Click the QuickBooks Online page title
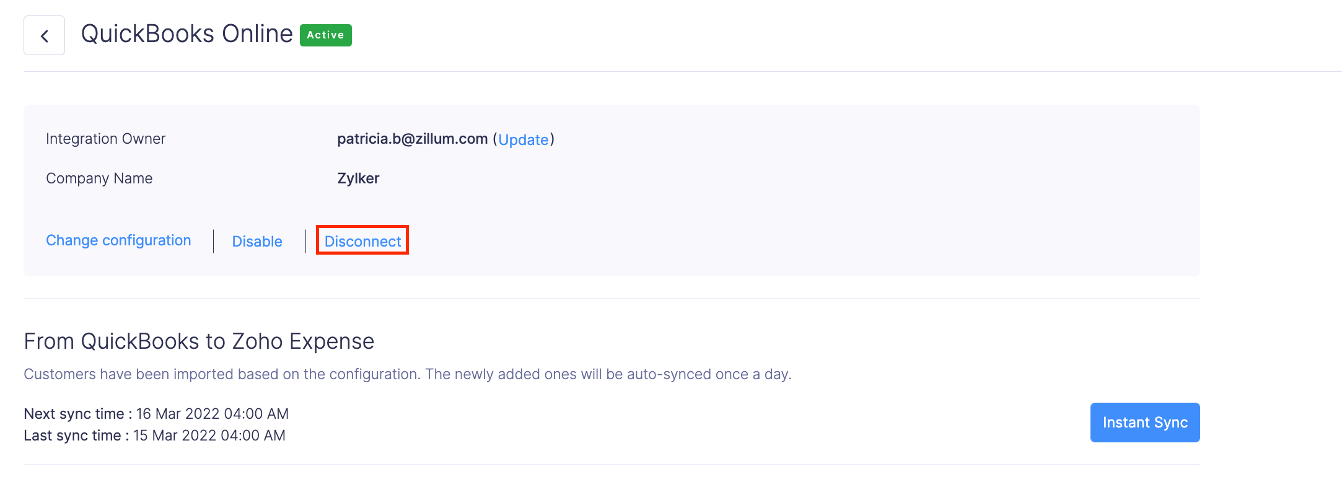Screen dimensions: 1342x482 tap(186, 34)
